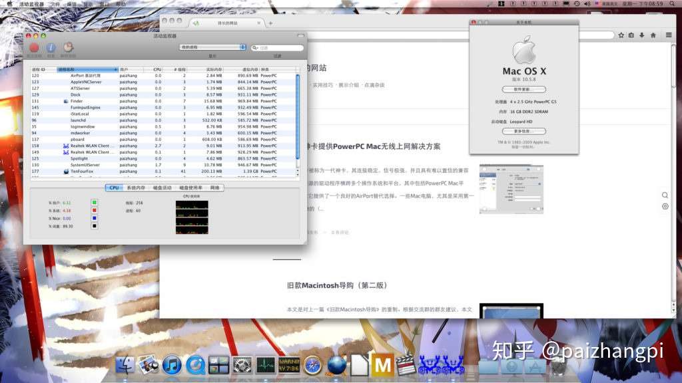This screenshot has height=383, width=682.
Task: Click the 取样进程 sampling icon in the toolbar
Action: click(68, 47)
